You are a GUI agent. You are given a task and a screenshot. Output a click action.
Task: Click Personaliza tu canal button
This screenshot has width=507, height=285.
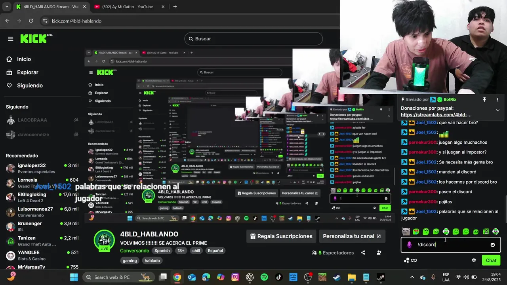352,236
